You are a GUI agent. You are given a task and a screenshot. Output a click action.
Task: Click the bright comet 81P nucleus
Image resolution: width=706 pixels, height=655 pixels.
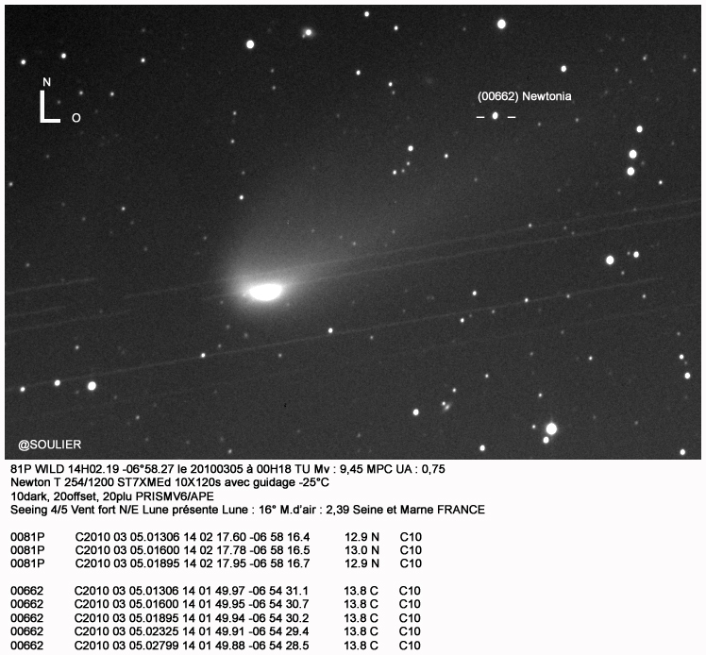(x=265, y=292)
